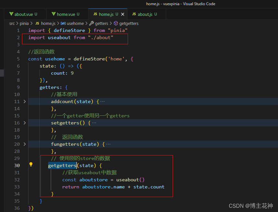Viewport: 278px width, 212px height.
Task: Click the lightbulb quick-fix icon on line 30
Action: click(31, 164)
